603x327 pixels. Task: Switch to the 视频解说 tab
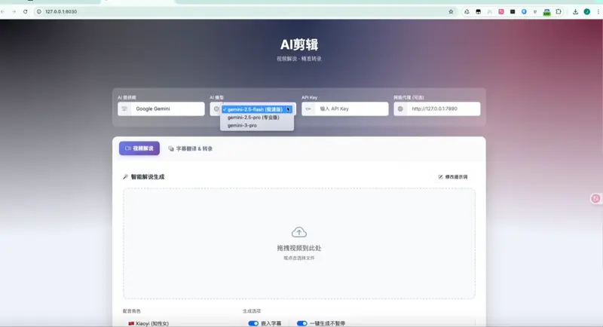[x=139, y=148]
